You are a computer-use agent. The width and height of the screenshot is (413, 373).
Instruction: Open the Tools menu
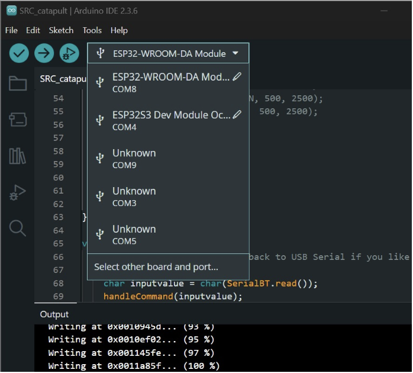point(92,30)
